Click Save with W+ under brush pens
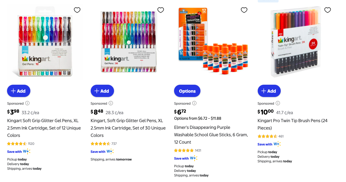Viewport: 346px width, 182px height. coord(269,144)
